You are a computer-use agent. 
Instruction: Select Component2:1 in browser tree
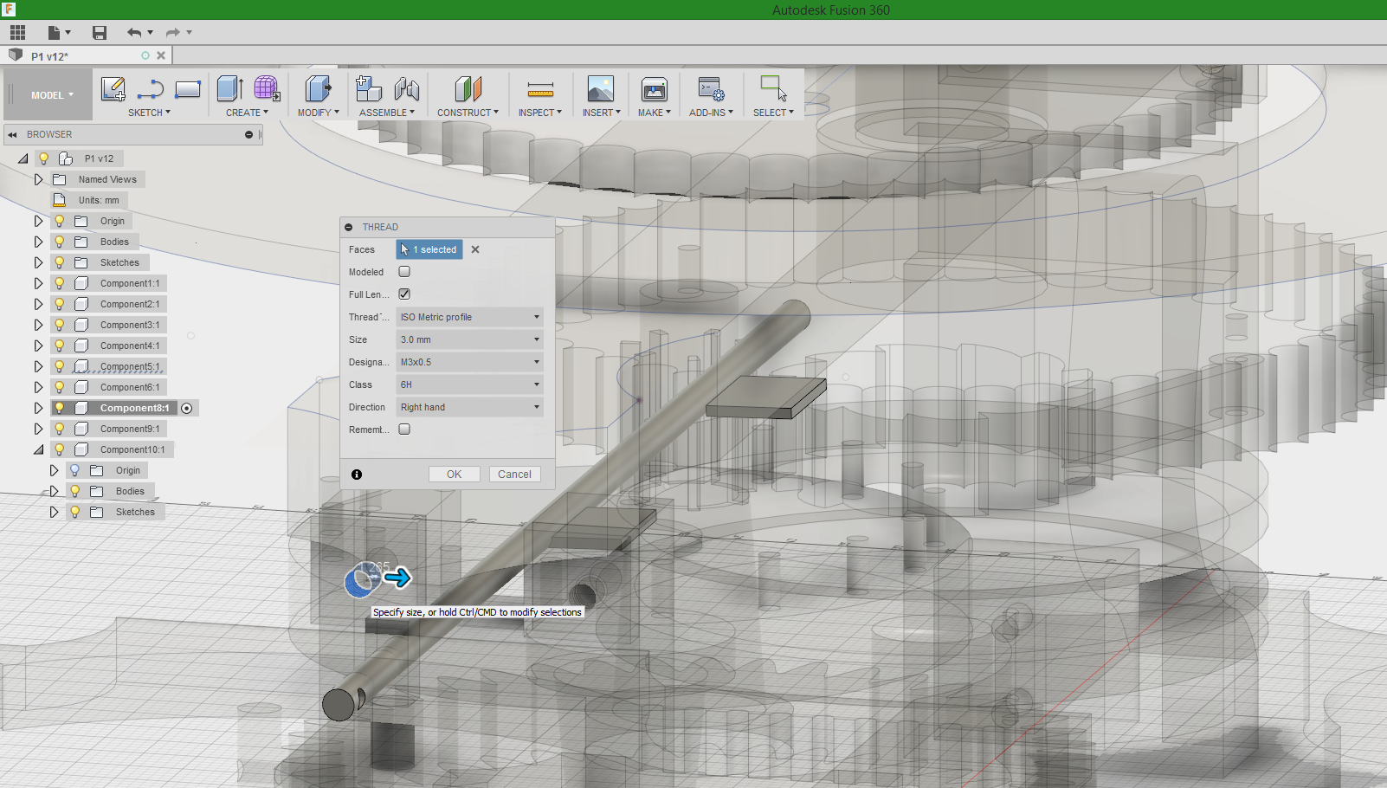[130, 304]
